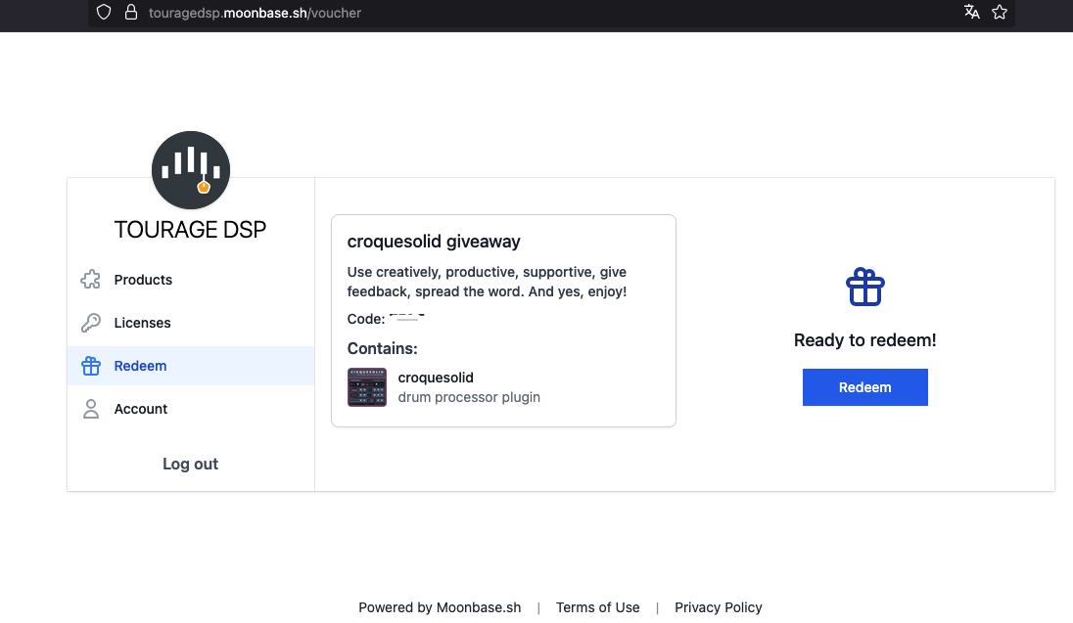Open the Privacy Policy link
This screenshot has height=623, width=1073.
coord(718,607)
